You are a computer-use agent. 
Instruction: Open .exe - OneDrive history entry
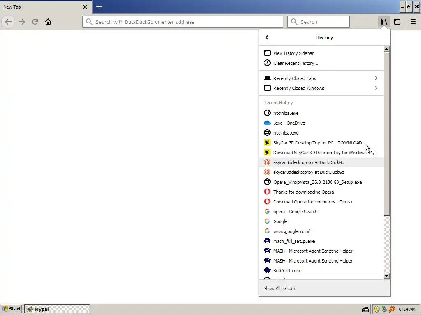point(322,123)
